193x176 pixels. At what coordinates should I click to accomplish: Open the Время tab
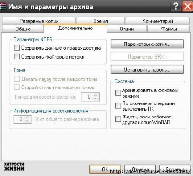click(100, 21)
